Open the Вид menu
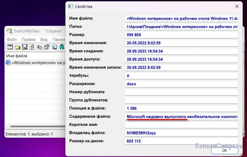This screenshot has height=157, width=247. click(44, 39)
